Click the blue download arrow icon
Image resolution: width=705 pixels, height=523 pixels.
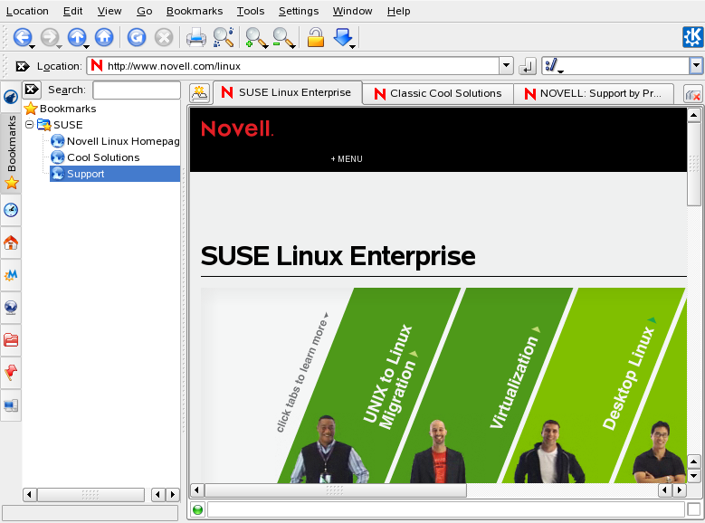pyautogui.click(x=343, y=37)
